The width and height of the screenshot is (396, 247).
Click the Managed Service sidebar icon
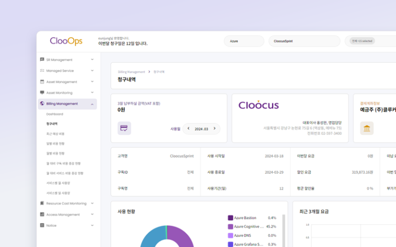(x=42, y=70)
